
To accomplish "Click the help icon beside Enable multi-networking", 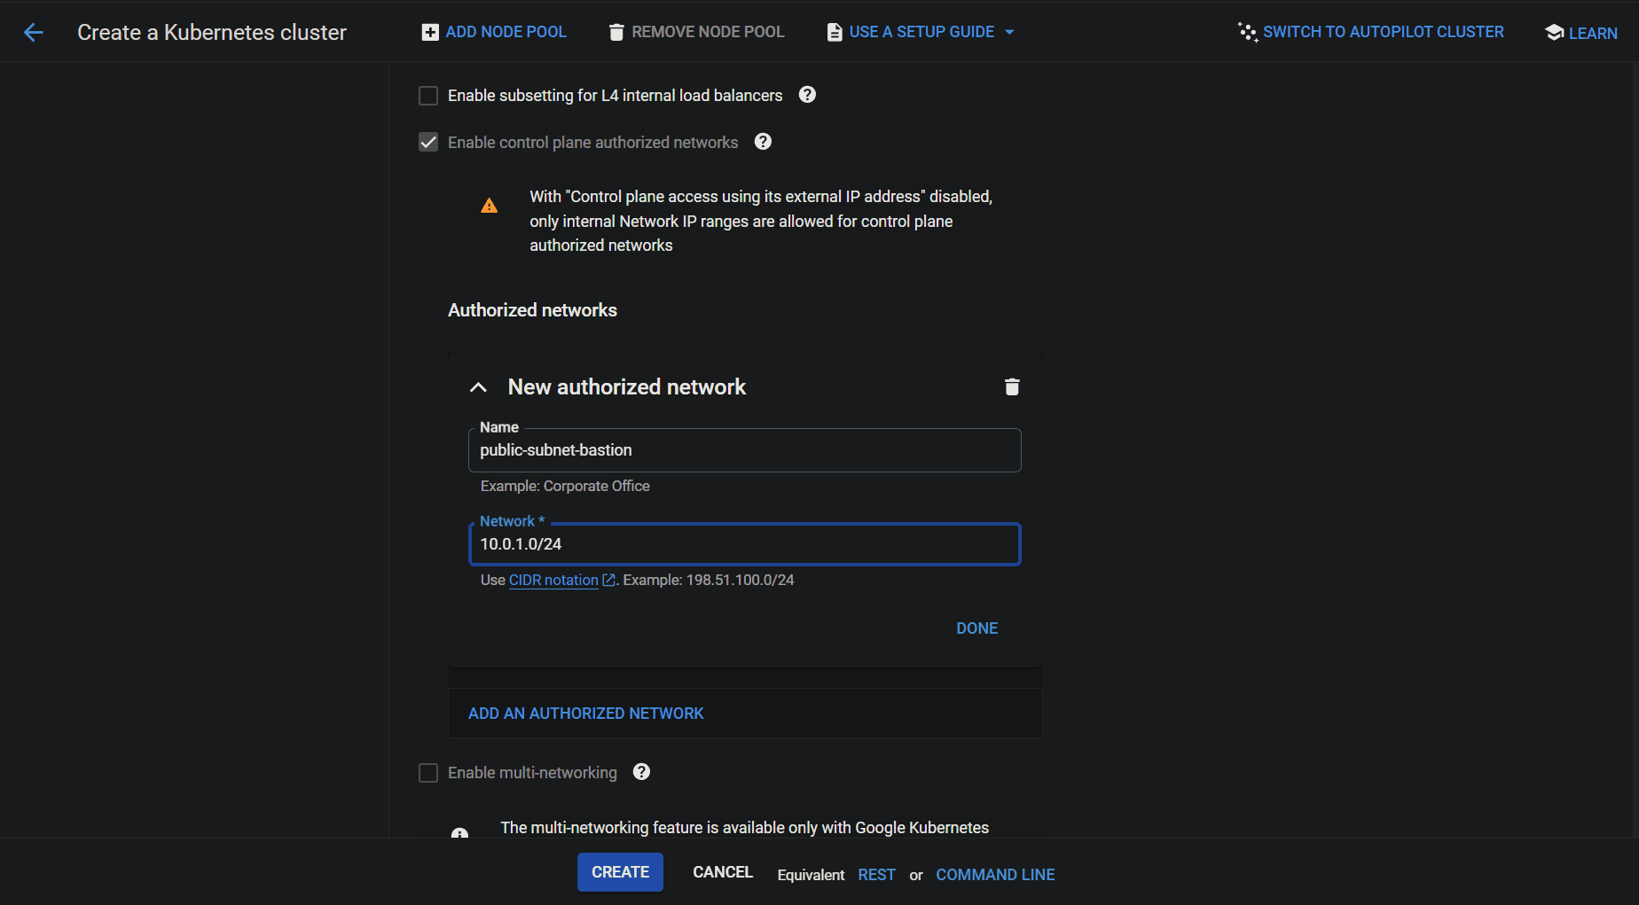I will coord(641,772).
